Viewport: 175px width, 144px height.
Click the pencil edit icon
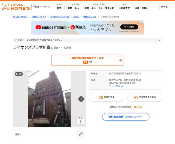80,134
